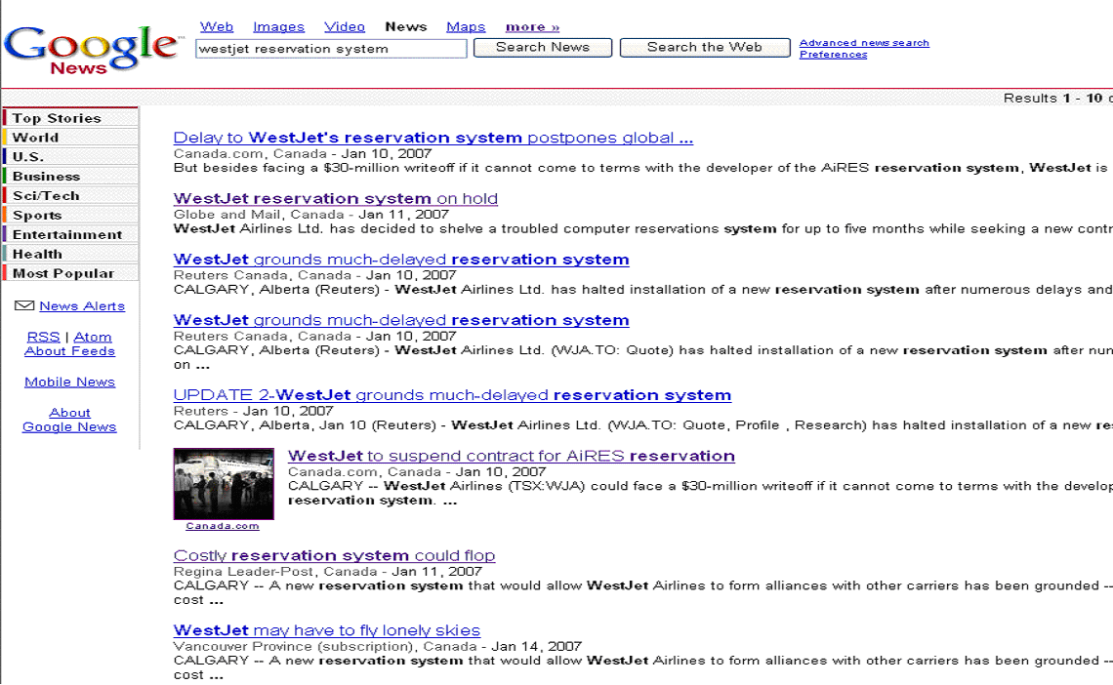The height and width of the screenshot is (685, 1113).
Task: Open the News Alerts link
Action: 82,305
